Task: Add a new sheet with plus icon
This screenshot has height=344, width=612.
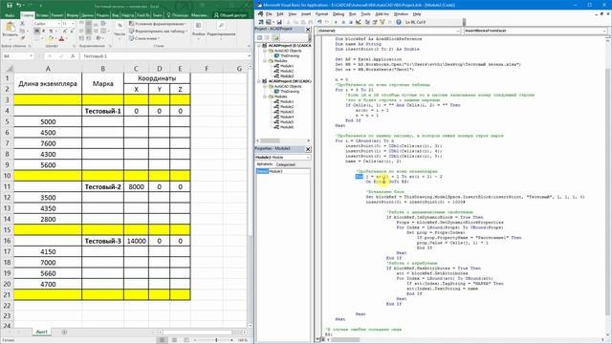Action: coord(64,332)
